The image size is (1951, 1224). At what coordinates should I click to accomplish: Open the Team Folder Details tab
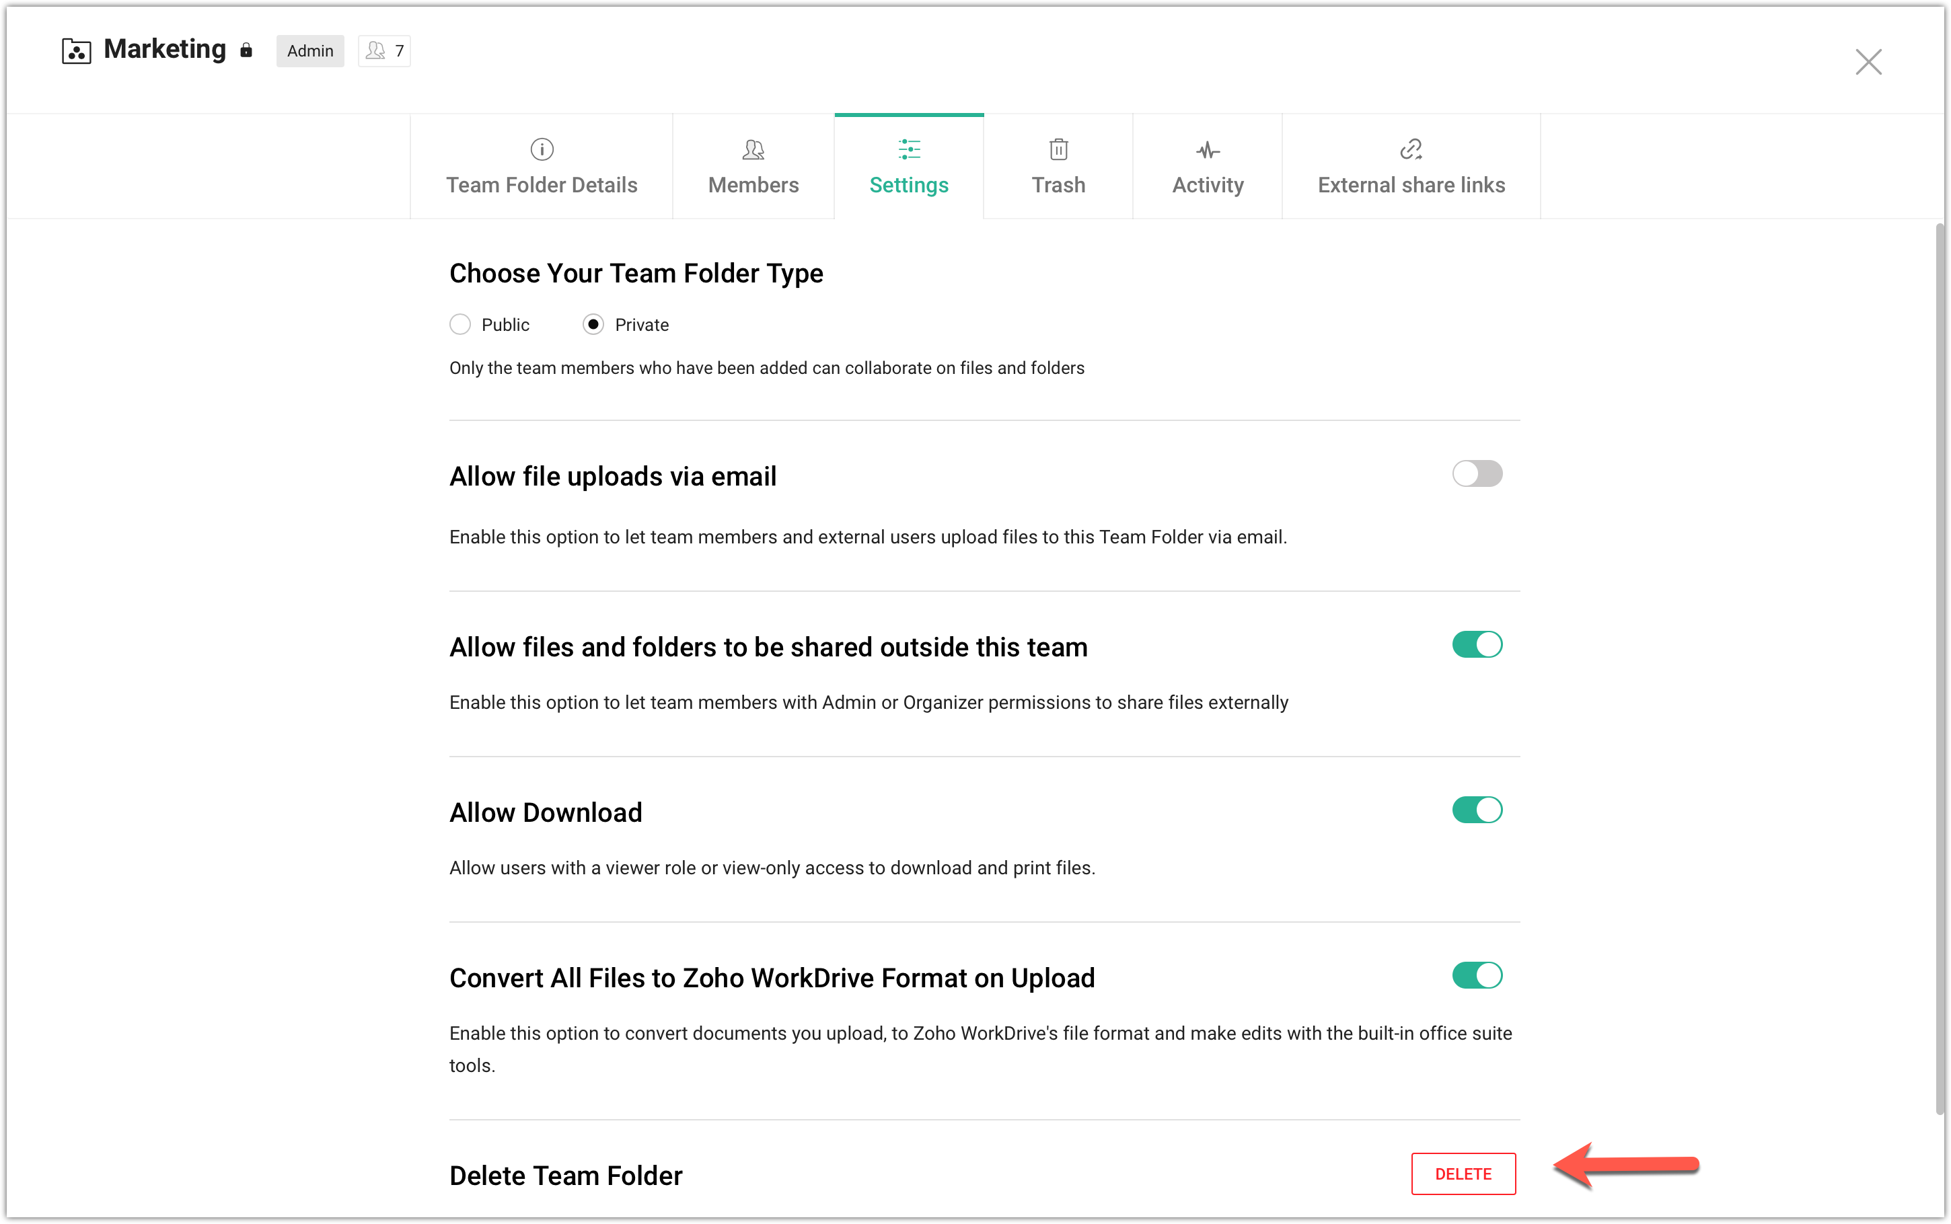click(x=542, y=184)
